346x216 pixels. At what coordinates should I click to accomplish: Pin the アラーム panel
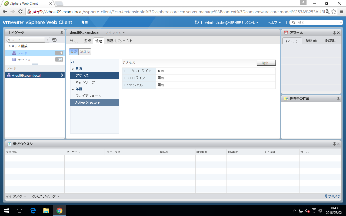(334, 33)
